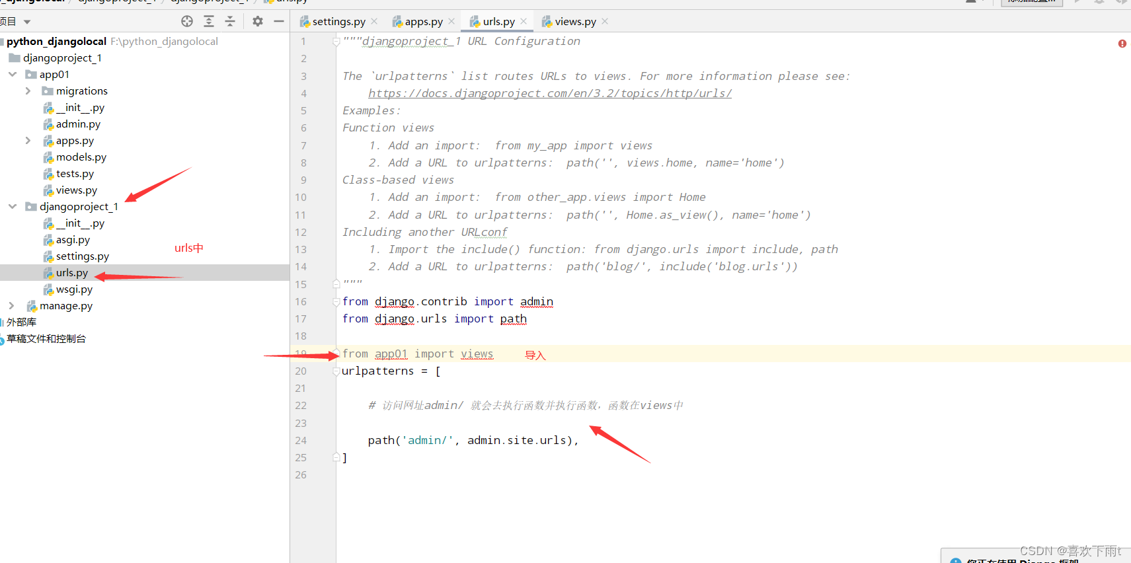Click the asgi.py file icon

pos(48,240)
